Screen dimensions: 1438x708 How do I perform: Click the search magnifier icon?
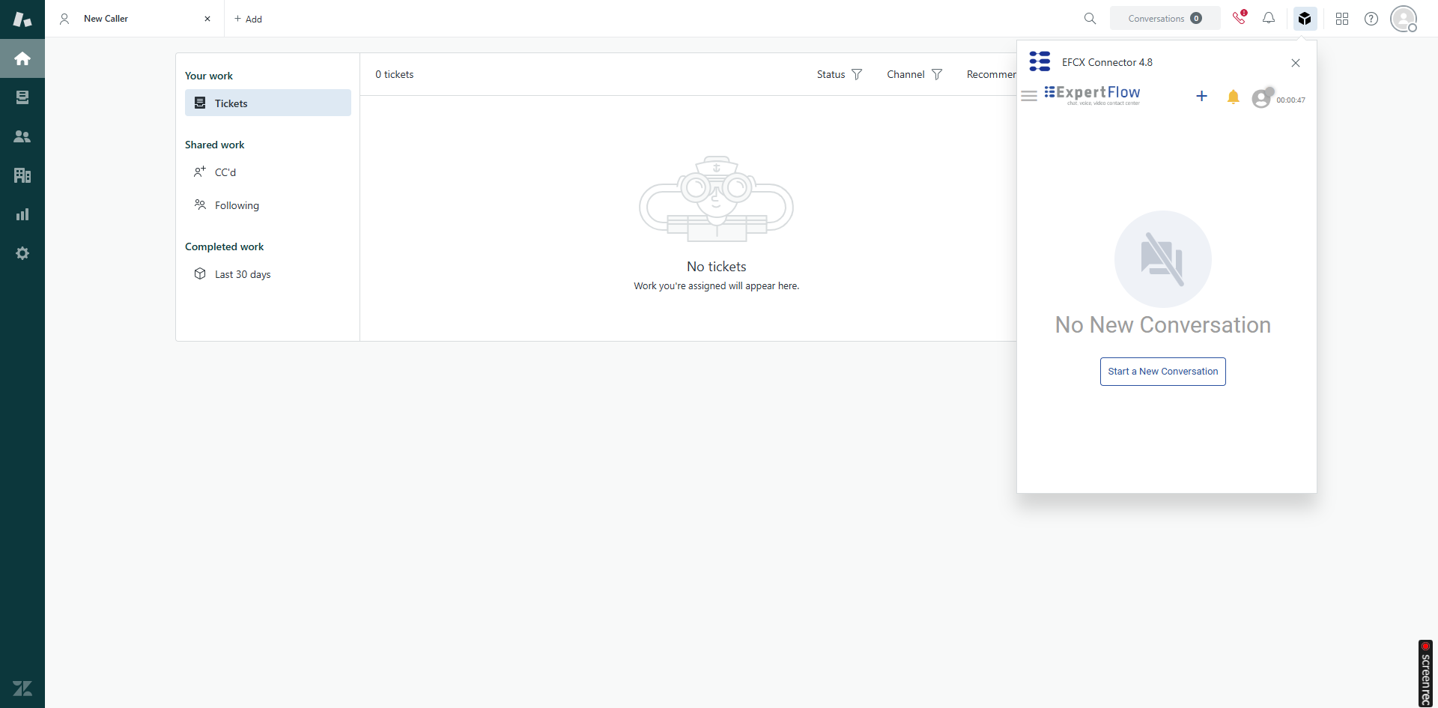1090,19
